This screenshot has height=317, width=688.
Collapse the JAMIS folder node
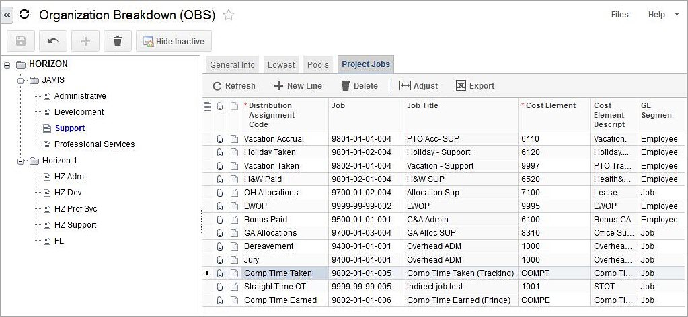tap(21, 81)
